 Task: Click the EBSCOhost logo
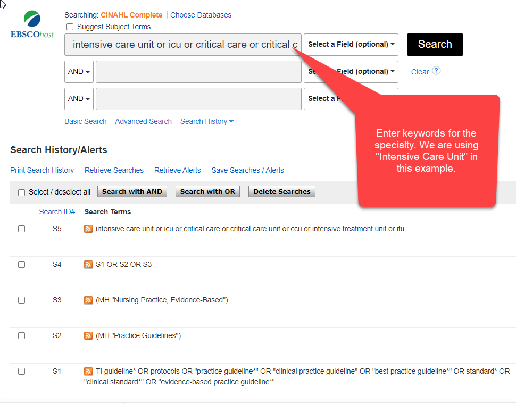click(32, 24)
